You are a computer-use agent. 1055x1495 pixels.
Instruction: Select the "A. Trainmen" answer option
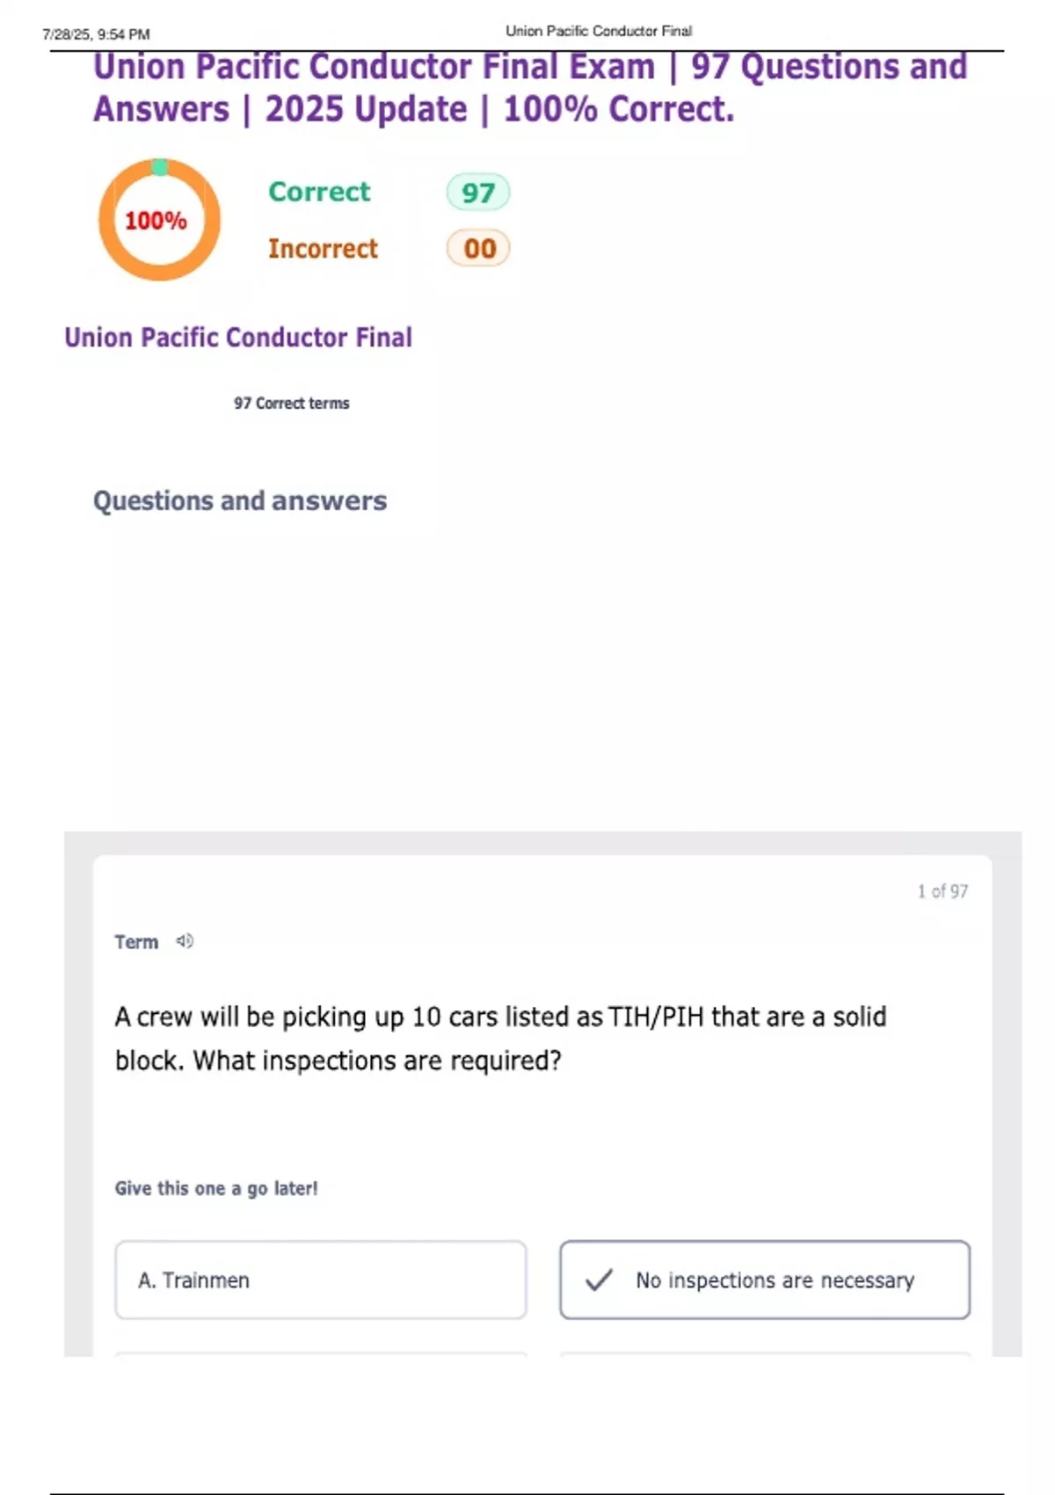pyautogui.click(x=321, y=1280)
